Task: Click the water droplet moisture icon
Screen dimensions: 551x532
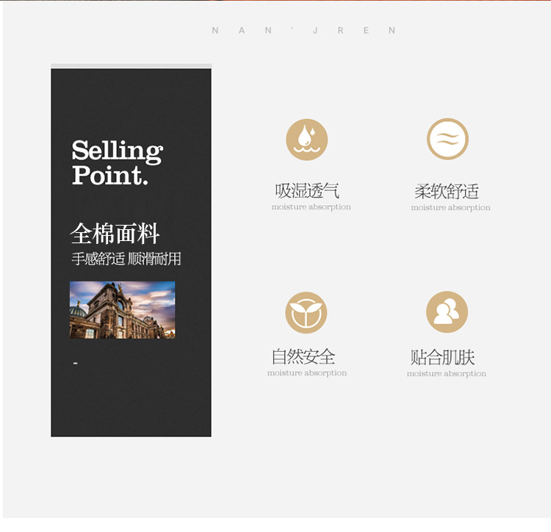Action: 307,140
